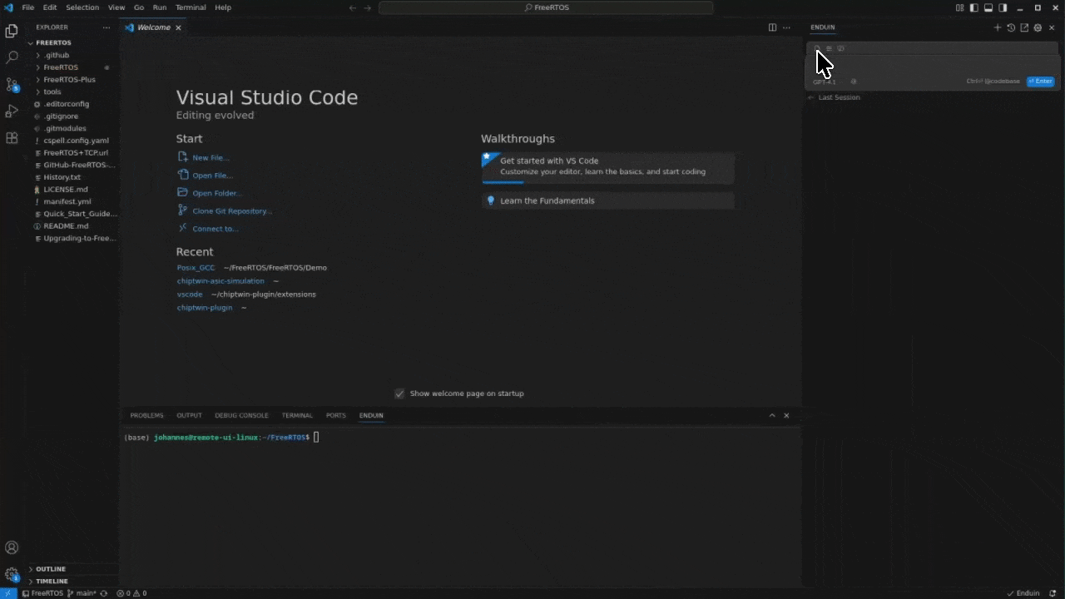This screenshot has width=1065, height=599.
Task: Click Clone Git Repository link
Action: [x=232, y=211]
